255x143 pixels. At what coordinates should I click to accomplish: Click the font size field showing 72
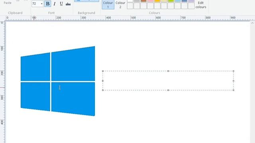coord(36,4)
